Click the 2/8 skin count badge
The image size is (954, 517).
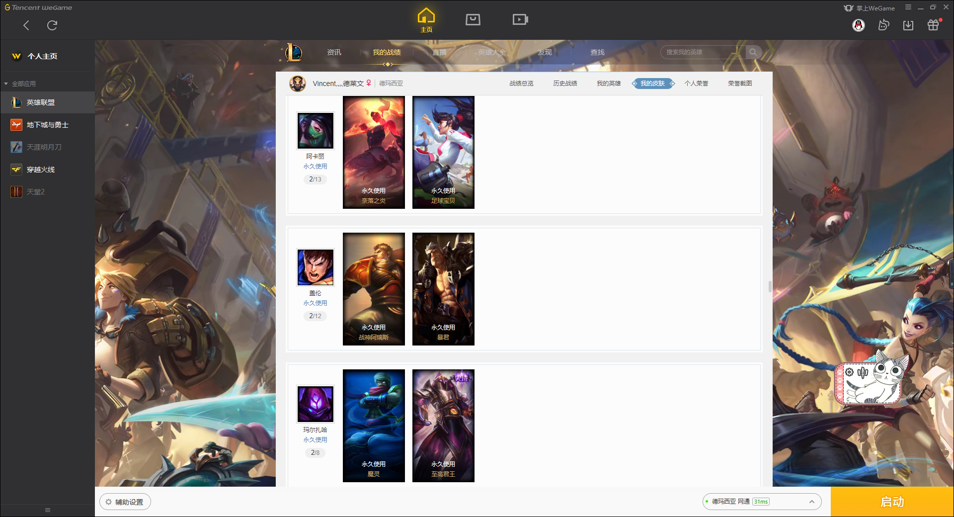315,452
